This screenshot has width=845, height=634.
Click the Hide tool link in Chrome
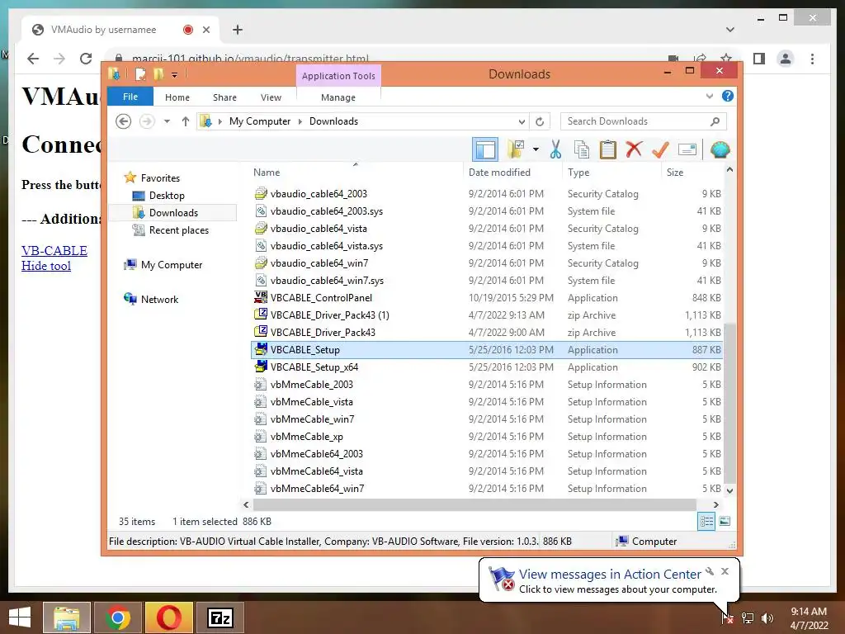click(x=46, y=266)
